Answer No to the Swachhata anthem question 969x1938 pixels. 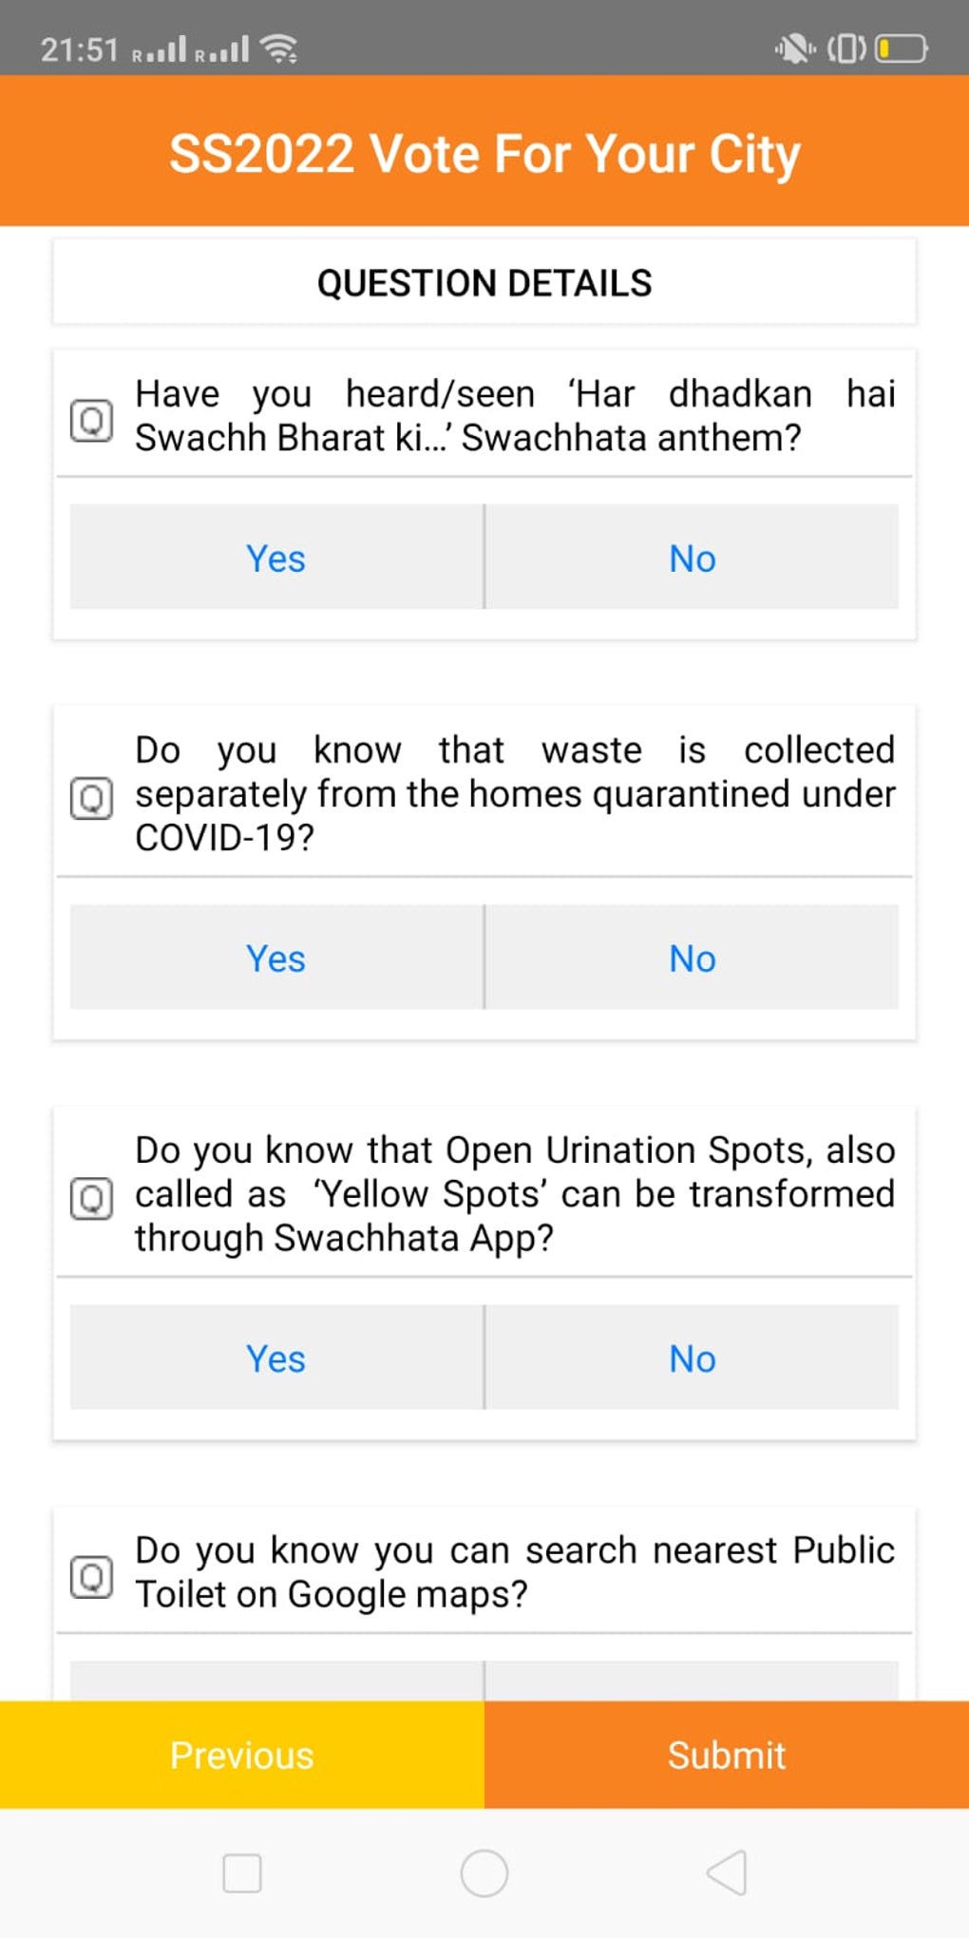692,558
